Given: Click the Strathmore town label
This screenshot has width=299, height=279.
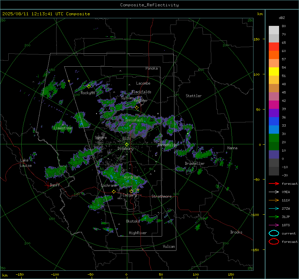Looking at the screenshot, I should click(x=161, y=196).
